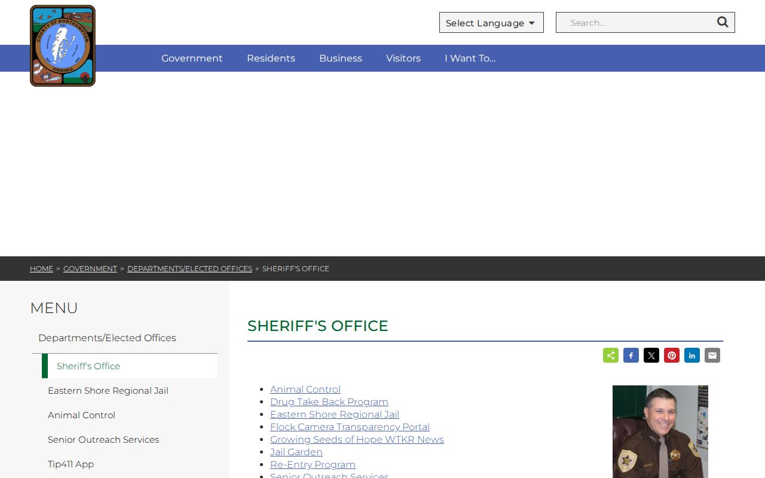
Task: Share page on LinkedIn icon
Action: [x=692, y=356]
